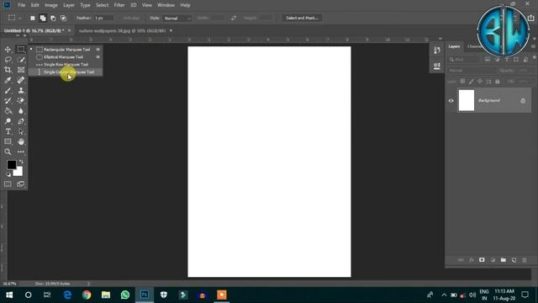Open the Properties panel icon
This screenshot has width=538, height=303.
[x=437, y=66]
